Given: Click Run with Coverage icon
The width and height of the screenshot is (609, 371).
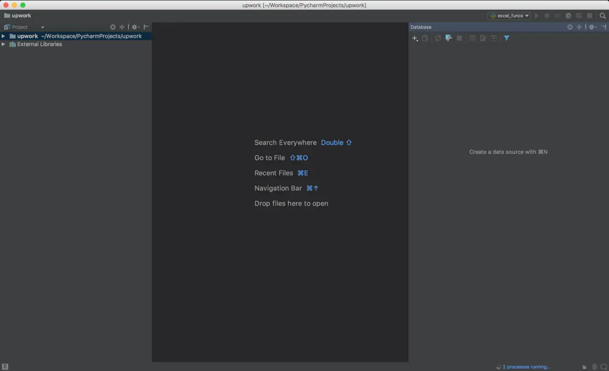Looking at the screenshot, I should [557, 16].
